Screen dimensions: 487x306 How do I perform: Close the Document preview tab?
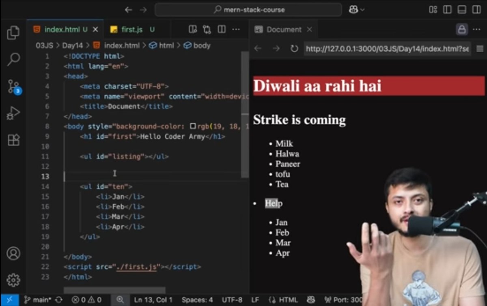309,30
